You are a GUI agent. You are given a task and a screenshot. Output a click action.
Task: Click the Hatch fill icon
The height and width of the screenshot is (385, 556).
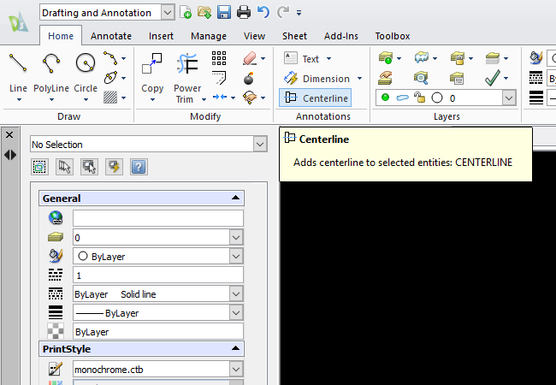[x=110, y=97]
